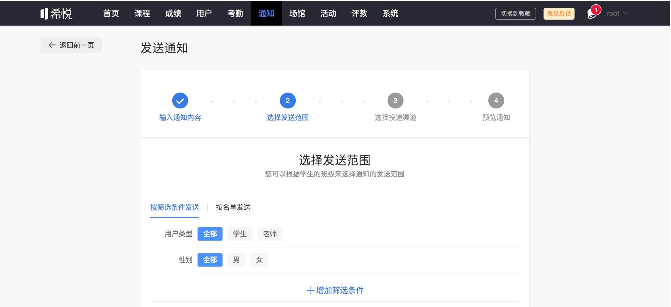
Task: Select 学生 as user type
Action: point(240,234)
